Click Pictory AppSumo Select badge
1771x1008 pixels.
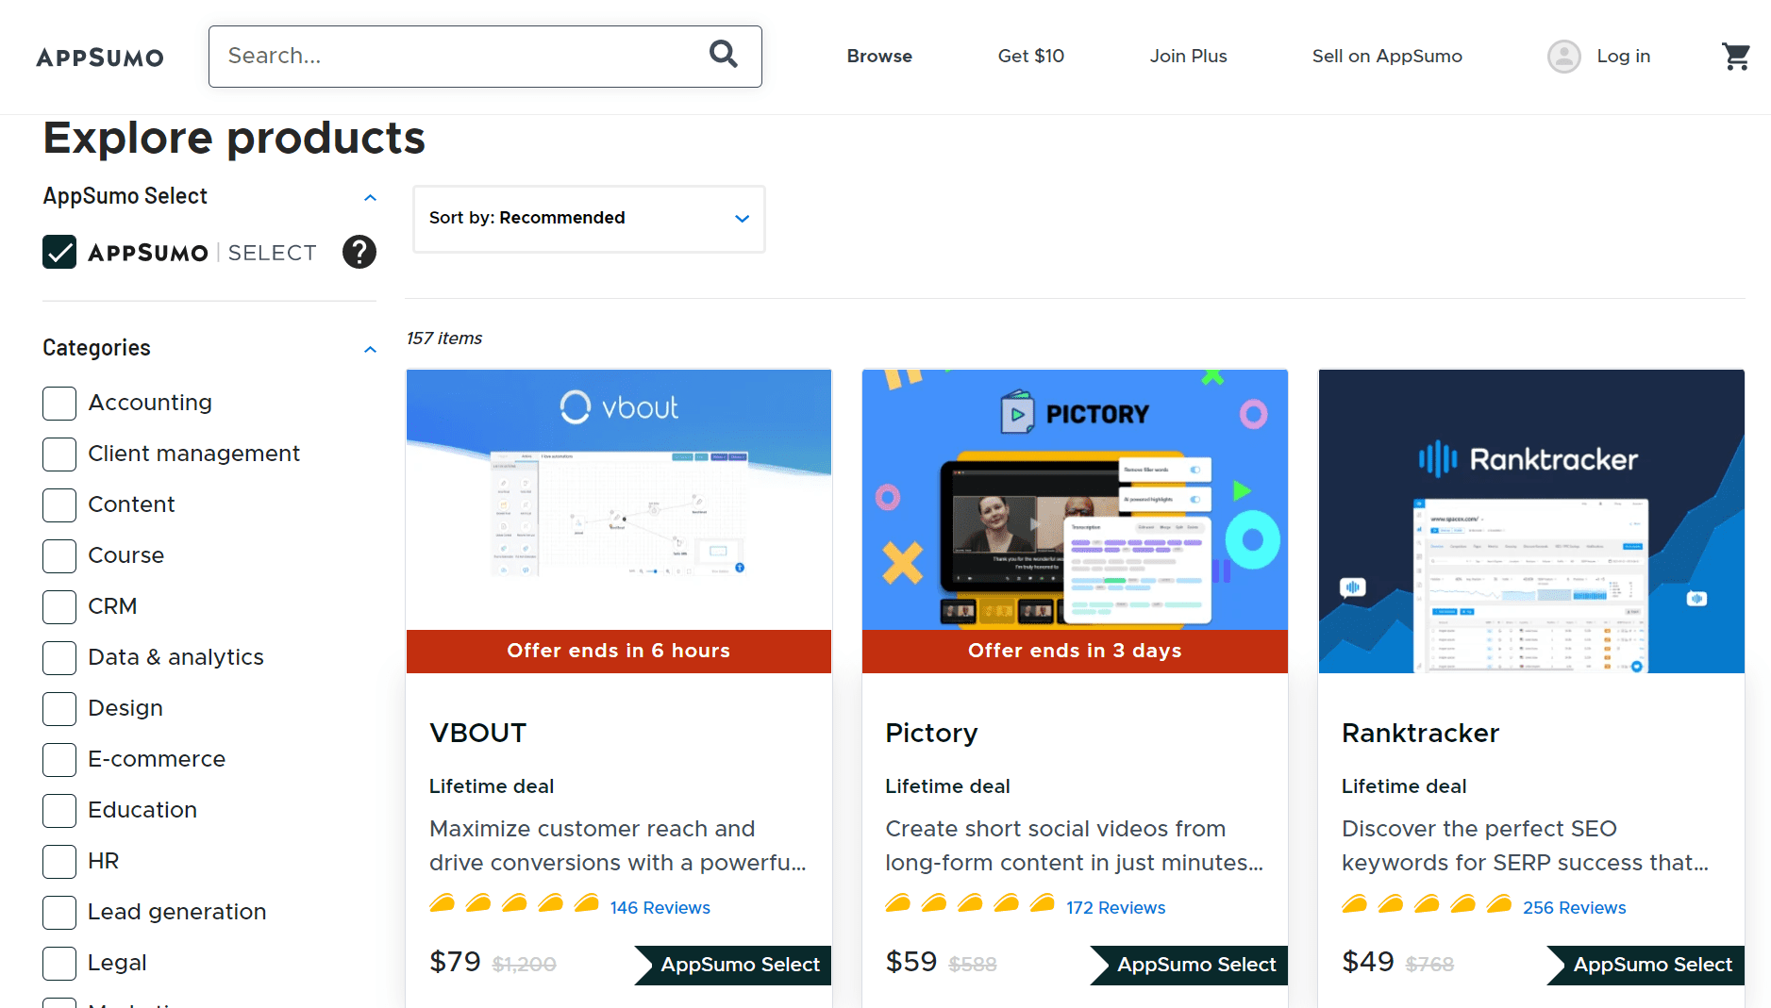coord(1189,965)
